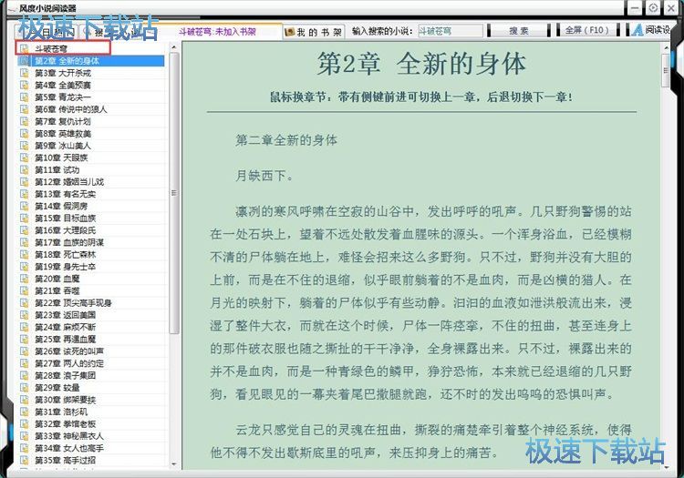
Task: Minimize the 风度小说阅读器 window
Action: click(635, 8)
